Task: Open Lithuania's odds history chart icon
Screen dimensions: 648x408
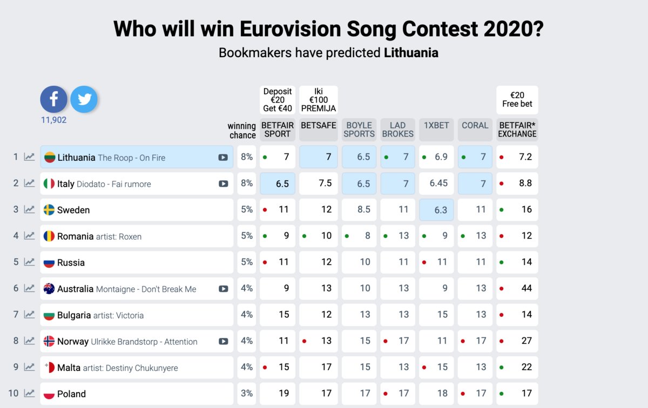Action: click(x=29, y=157)
